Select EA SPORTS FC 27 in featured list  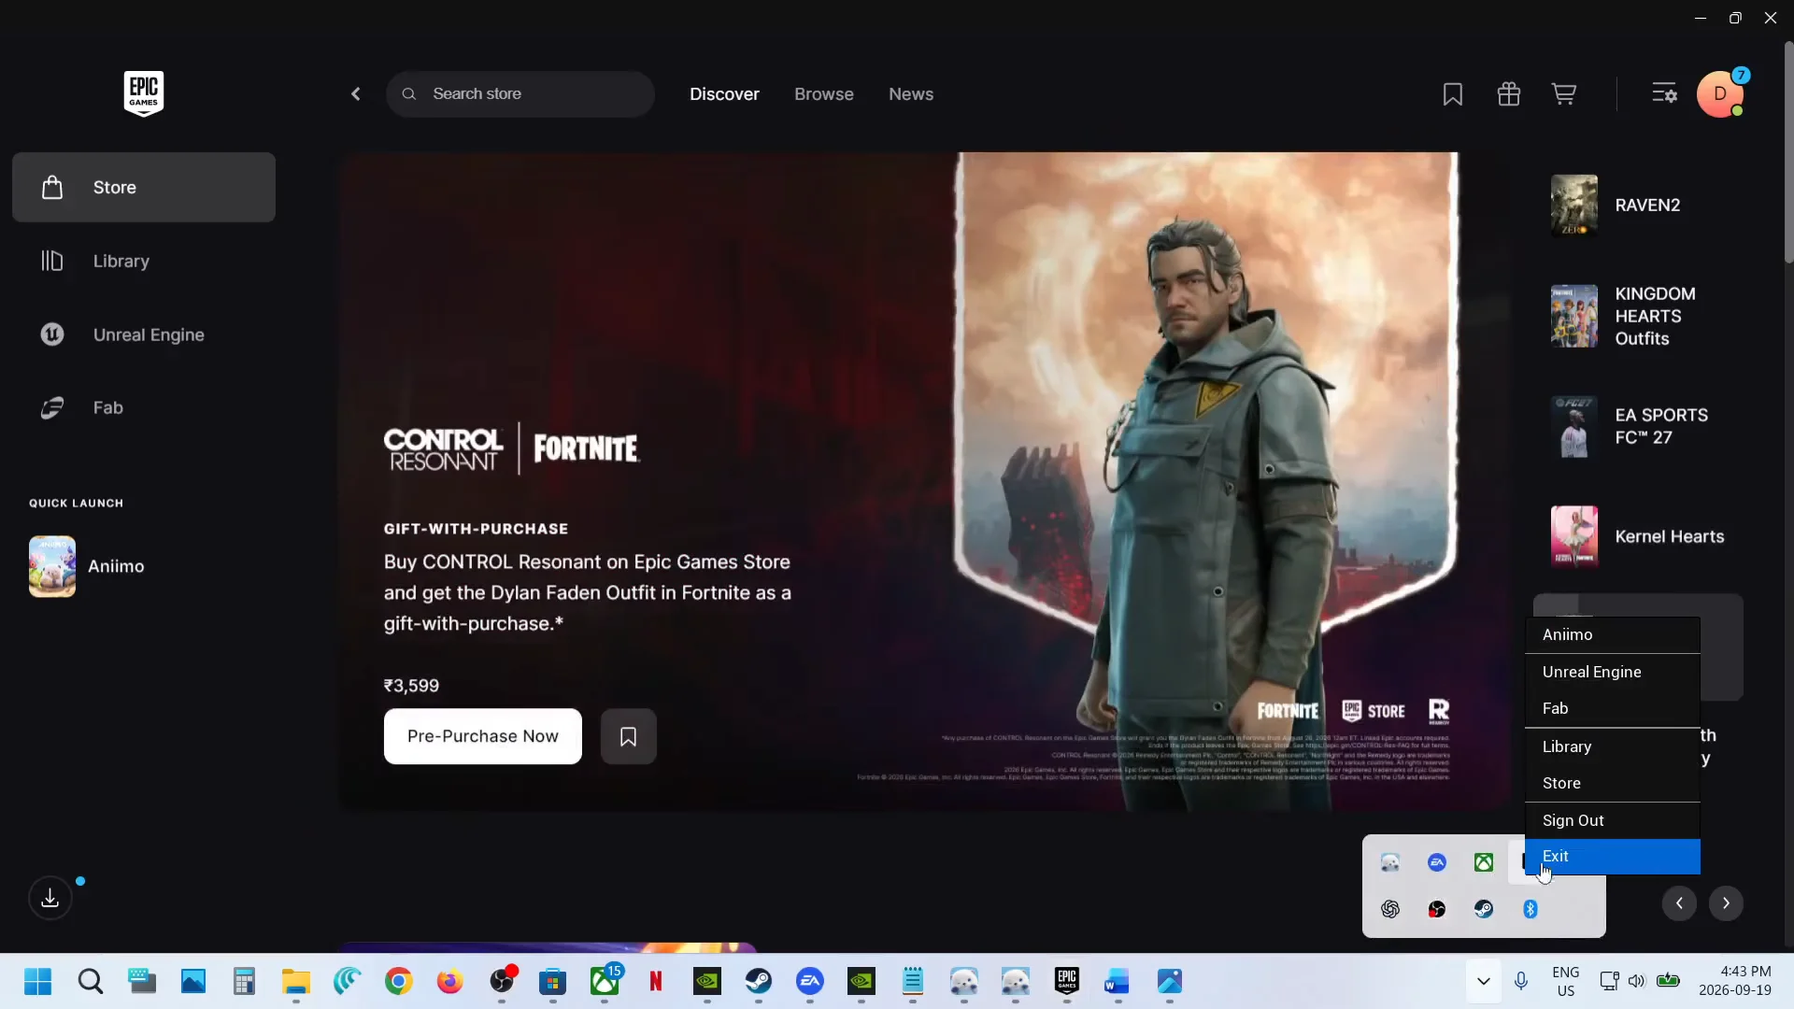point(1638,426)
